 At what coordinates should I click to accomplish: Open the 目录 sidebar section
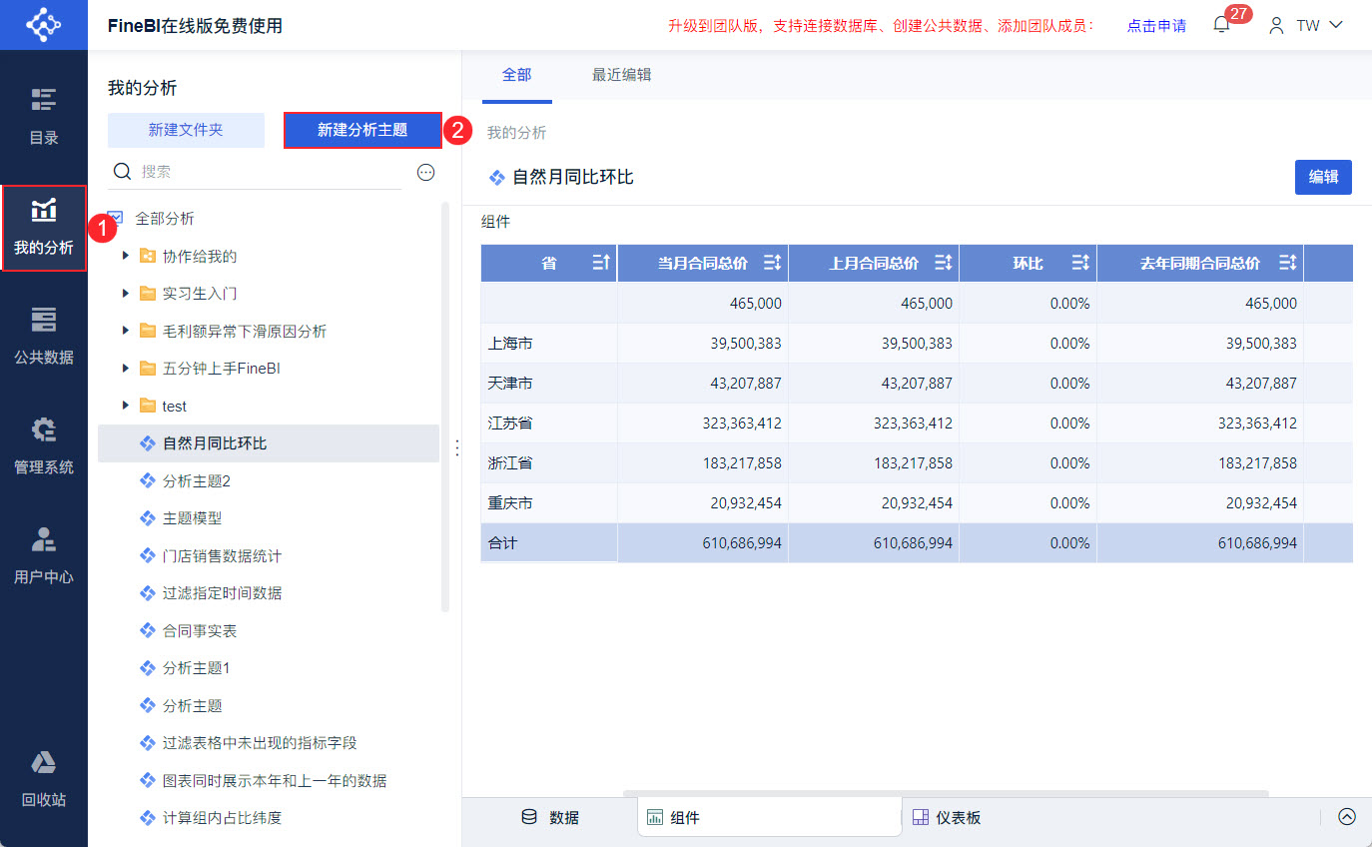[44, 117]
